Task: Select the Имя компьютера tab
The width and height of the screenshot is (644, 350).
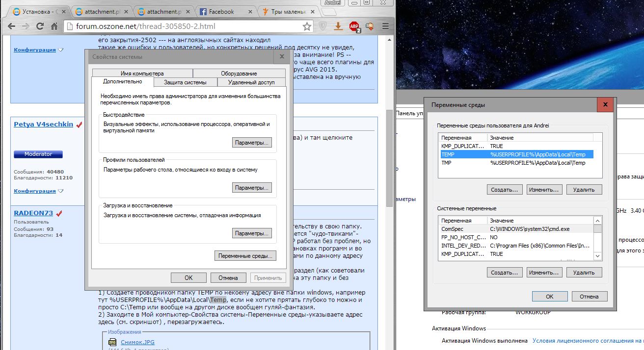Action: pyautogui.click(x=142, y=74)
